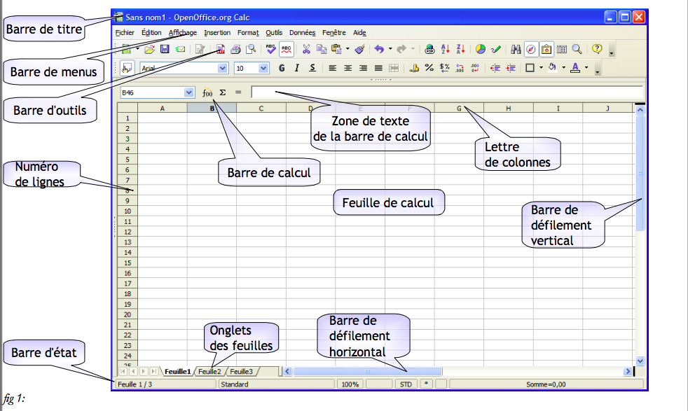
Task: Open the Format menu
Action: pyautogui.click(x=248, y=32)
